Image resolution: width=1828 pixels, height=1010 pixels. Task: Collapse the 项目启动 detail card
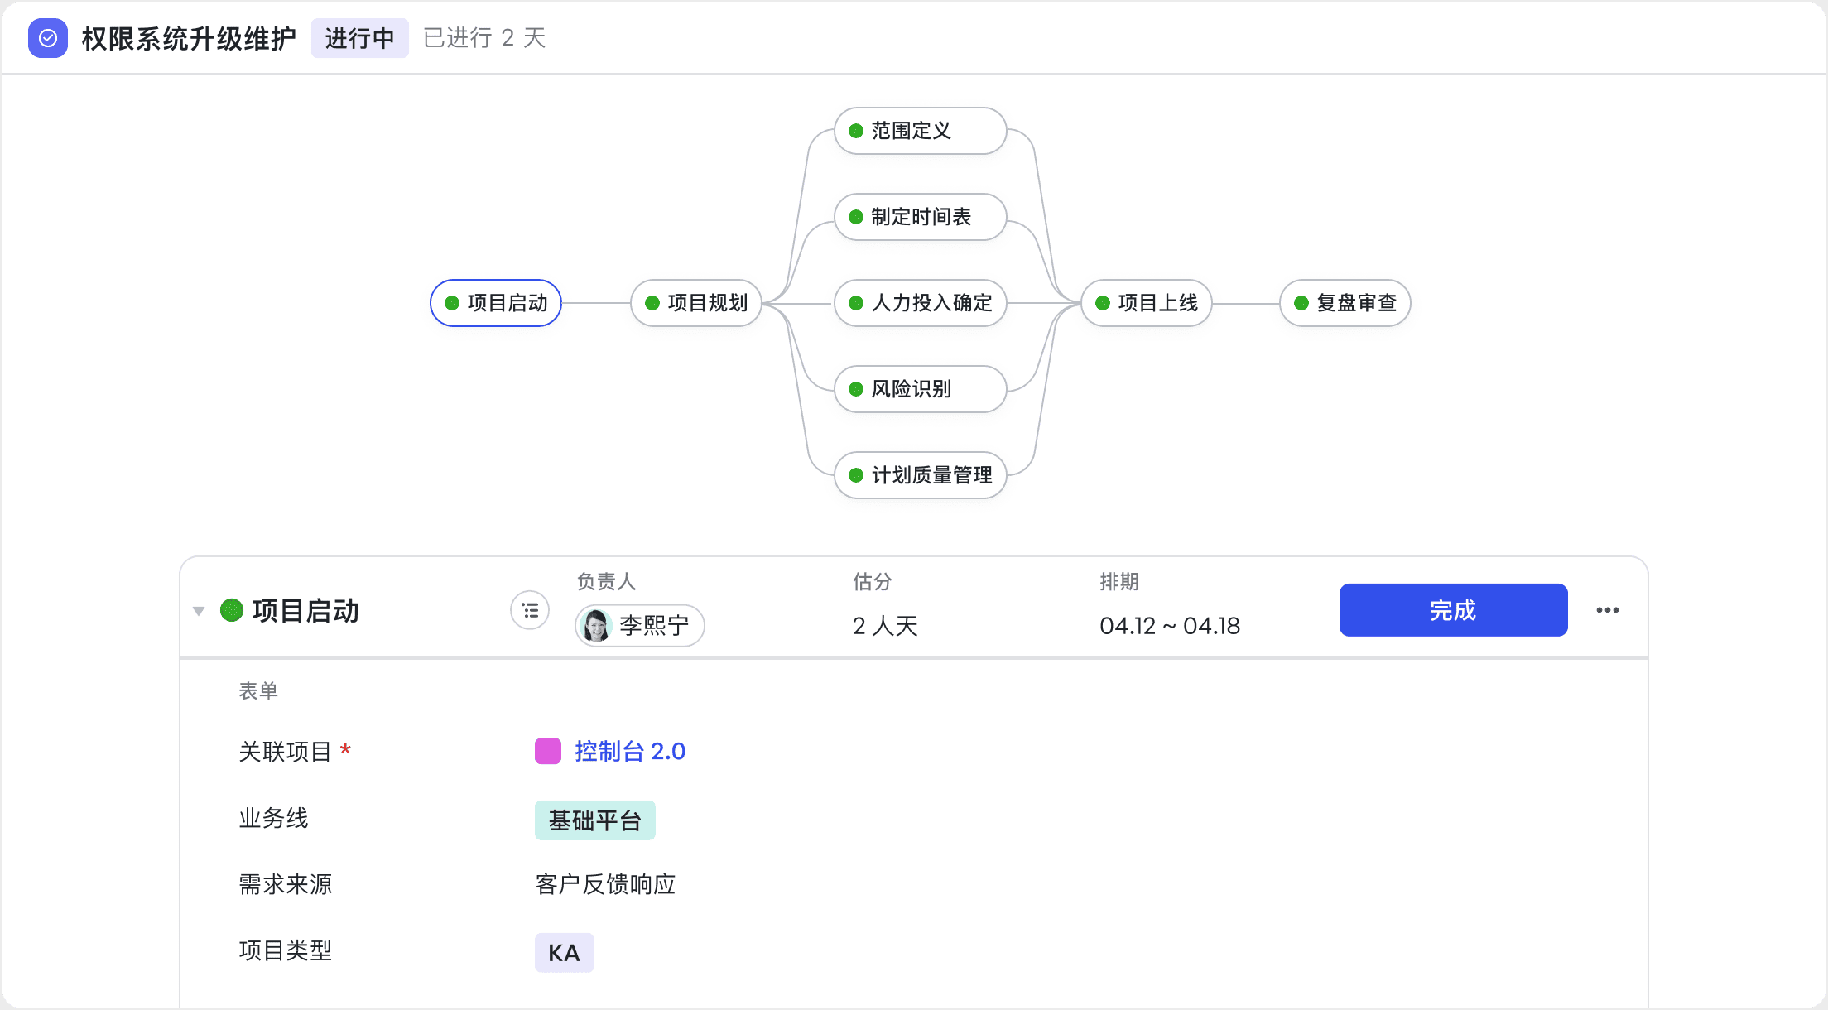[x=198, y=610]
